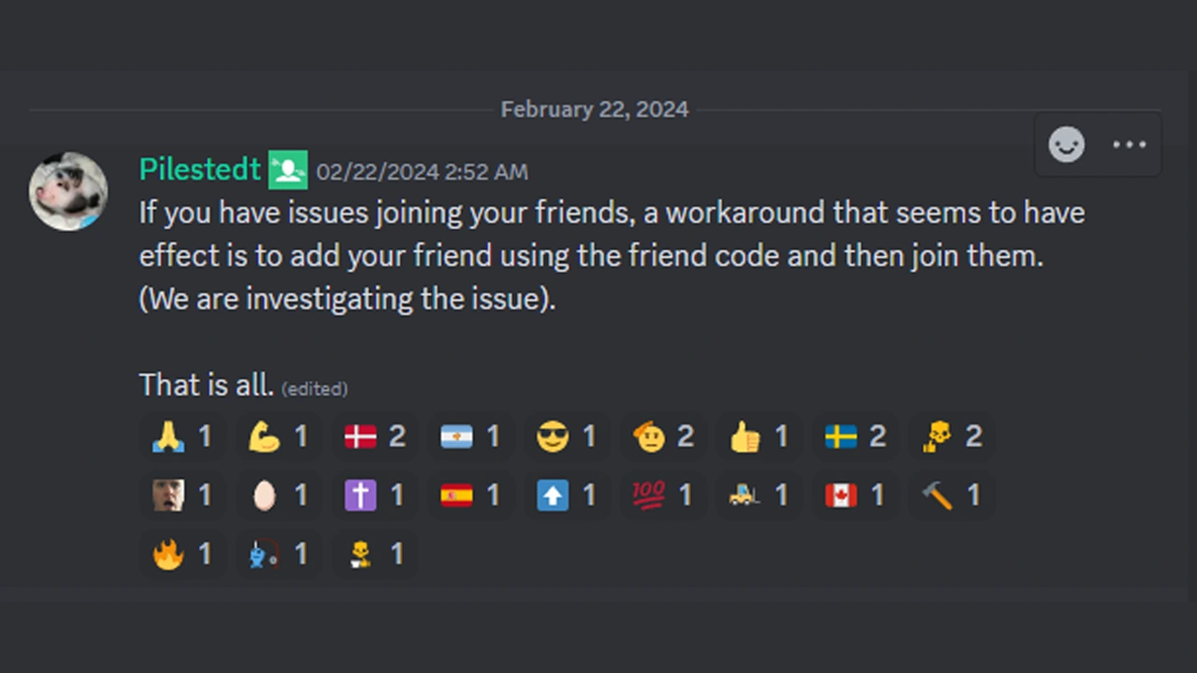Open Pilestedt's username profile
Viewport: 1197px width, 673px height.
pyautogui.click(x=200, y=170)
